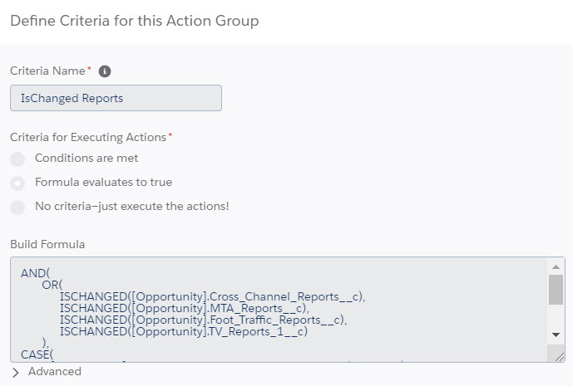Choose 'Formula evaluates to true' option

(17, 183)
